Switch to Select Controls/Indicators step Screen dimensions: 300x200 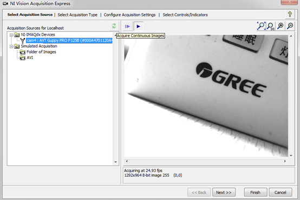(x=185, y=15)
